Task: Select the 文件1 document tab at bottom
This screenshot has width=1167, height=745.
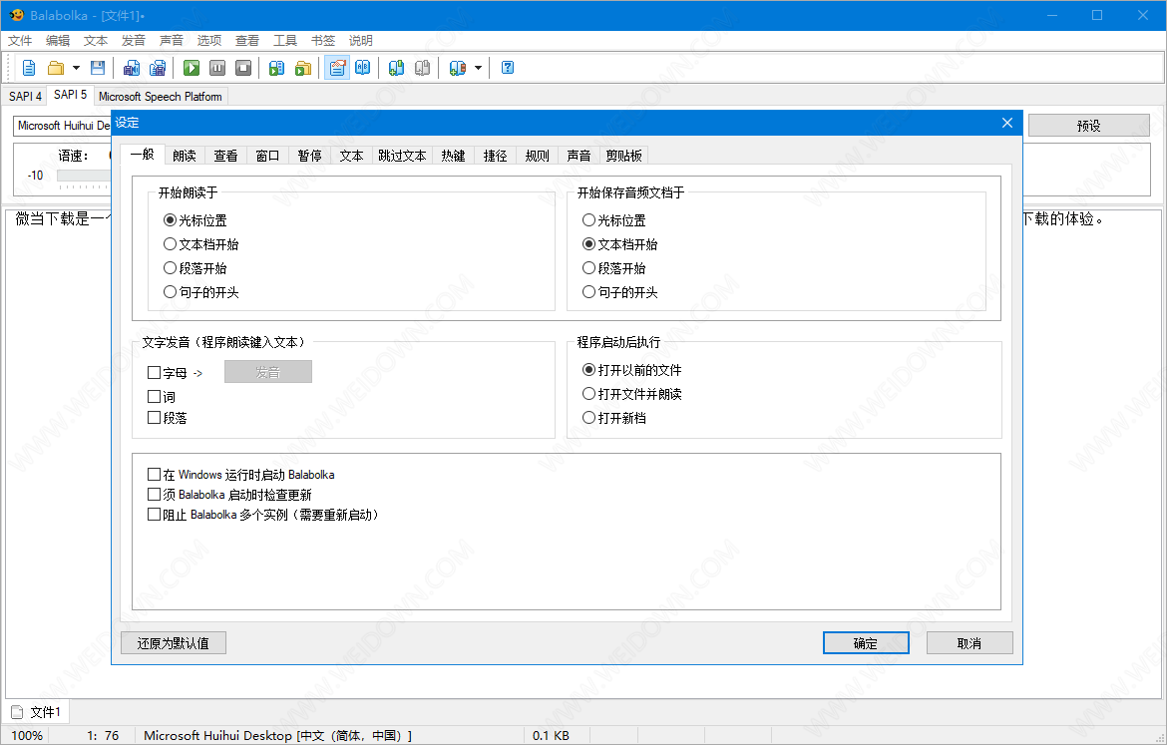Action: (x=37, y=712)
